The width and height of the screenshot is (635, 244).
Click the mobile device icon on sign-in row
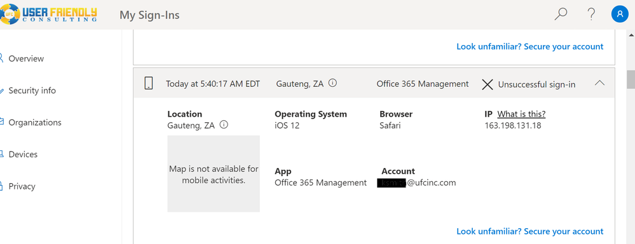pos(149,84)
